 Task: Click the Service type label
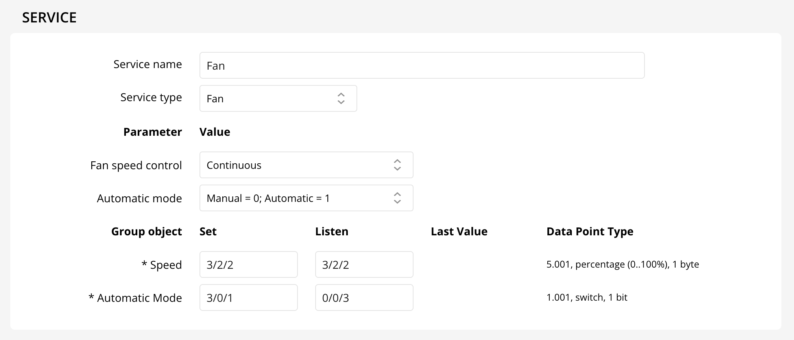pyautogui.click(x=151, y=98)
